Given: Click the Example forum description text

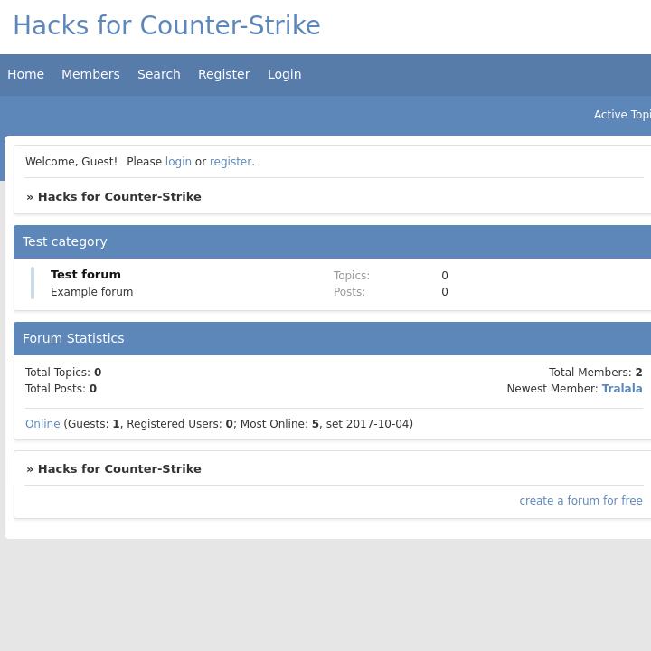Looking at the screenshot, I should click(91, 292).
